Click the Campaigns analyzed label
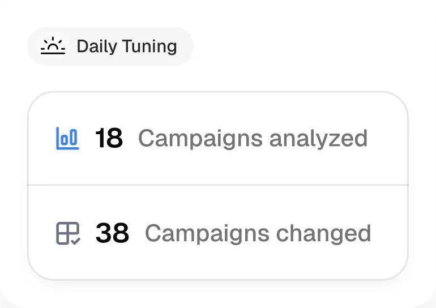This screenshot has height=308, width=436. pos(253,139)
